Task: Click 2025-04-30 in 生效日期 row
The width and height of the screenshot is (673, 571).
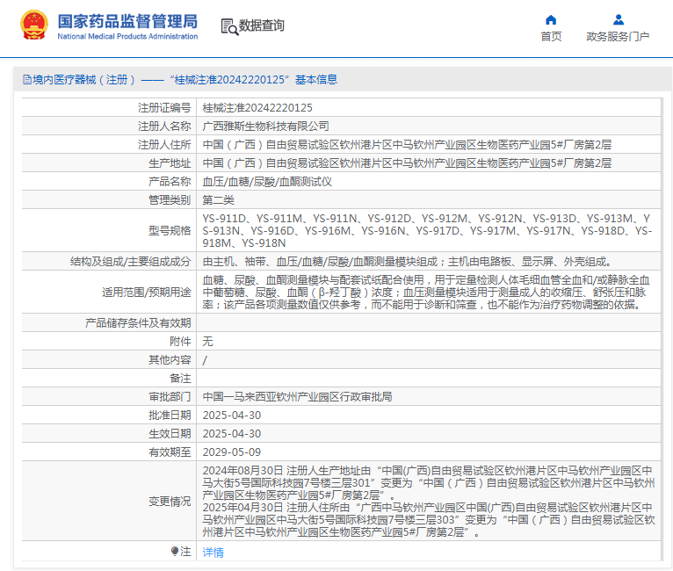Action: (x=232, y=434)
